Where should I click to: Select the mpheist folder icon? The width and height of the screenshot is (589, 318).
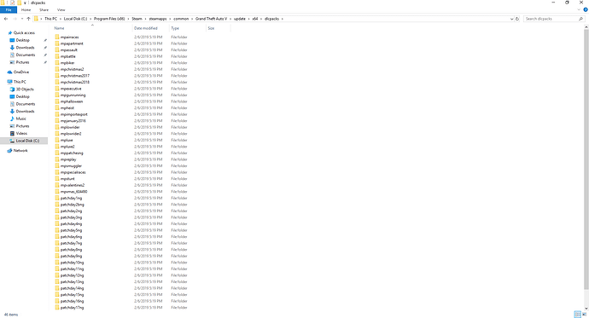coord(57,107)
